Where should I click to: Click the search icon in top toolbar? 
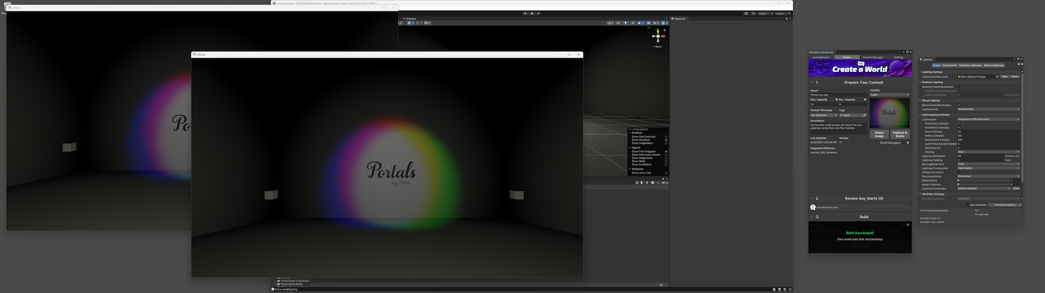752,13
